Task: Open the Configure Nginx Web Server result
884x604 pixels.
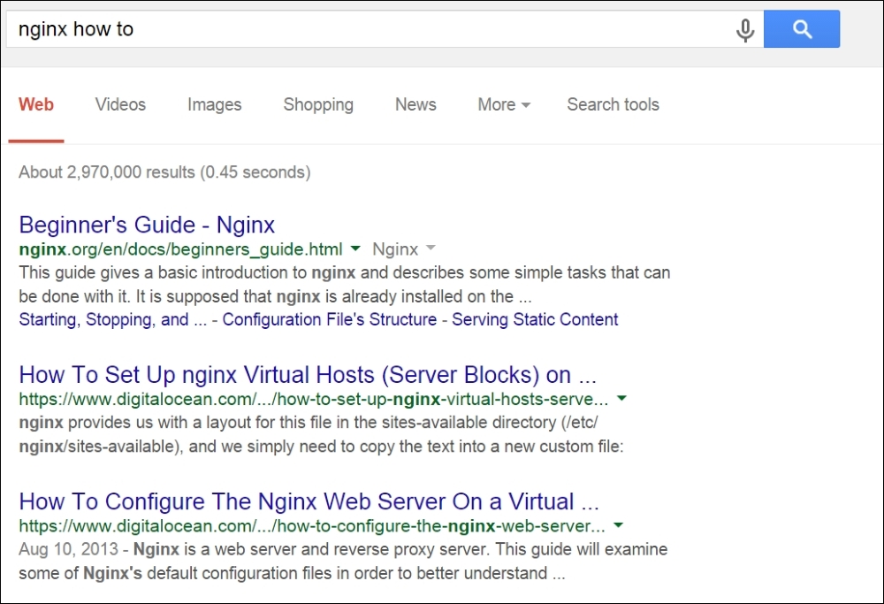Action: click(309, 501)
